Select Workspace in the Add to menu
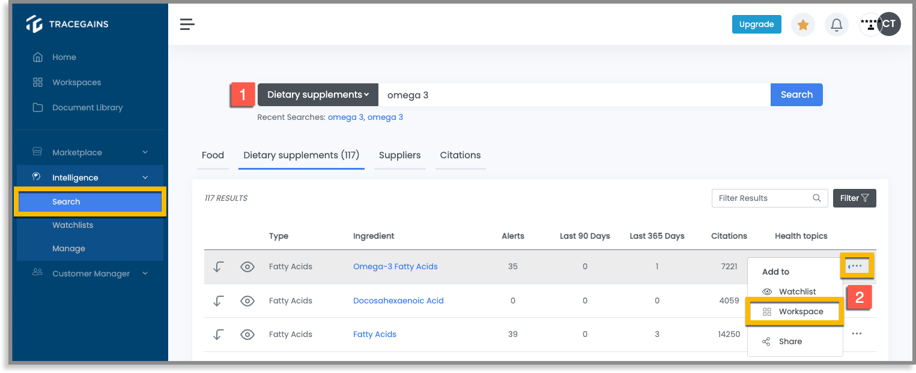 pos(795,312)
